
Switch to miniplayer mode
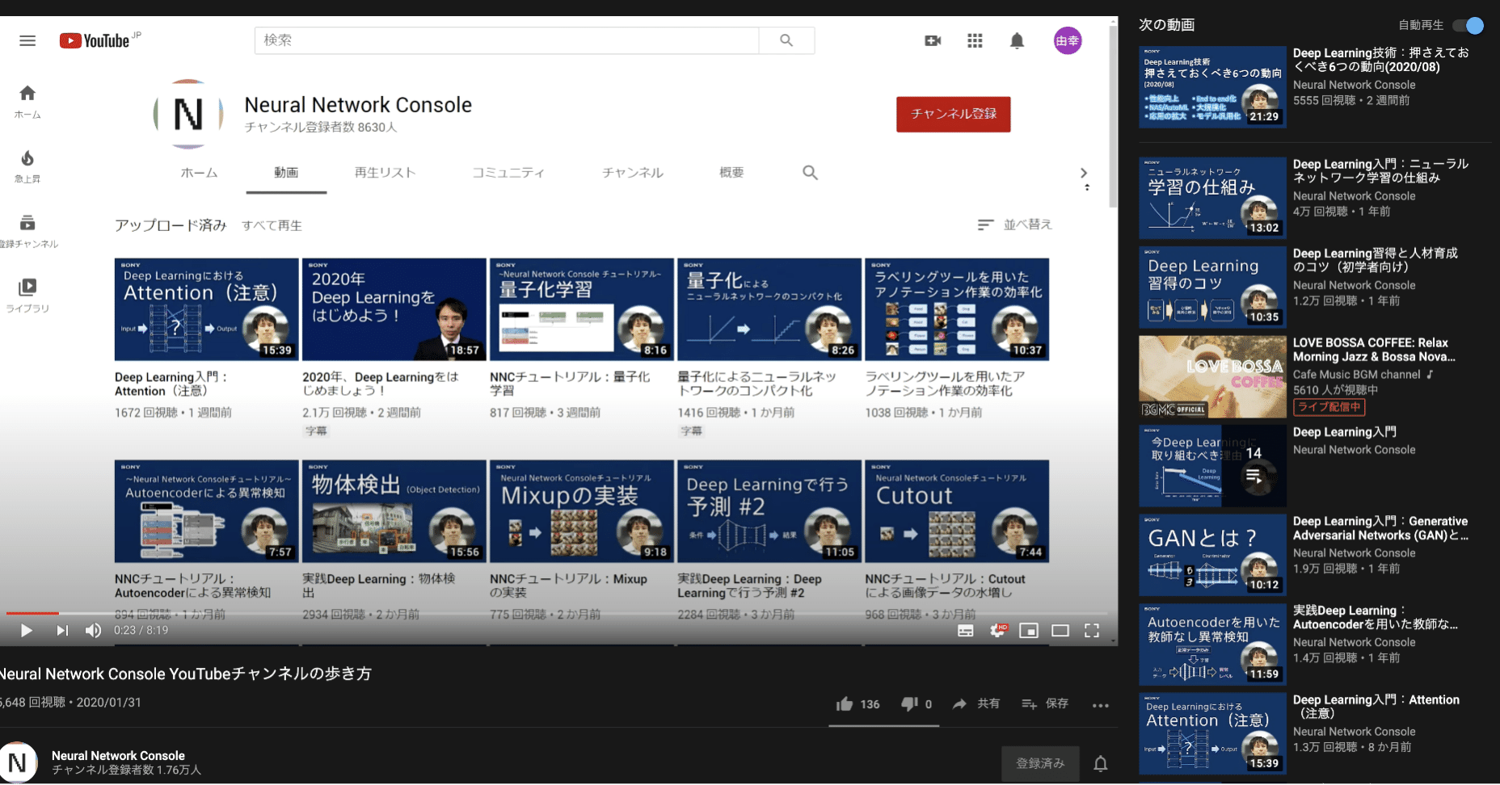1029,631
